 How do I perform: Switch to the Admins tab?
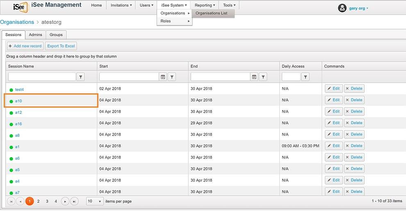(x=35, y=35)
